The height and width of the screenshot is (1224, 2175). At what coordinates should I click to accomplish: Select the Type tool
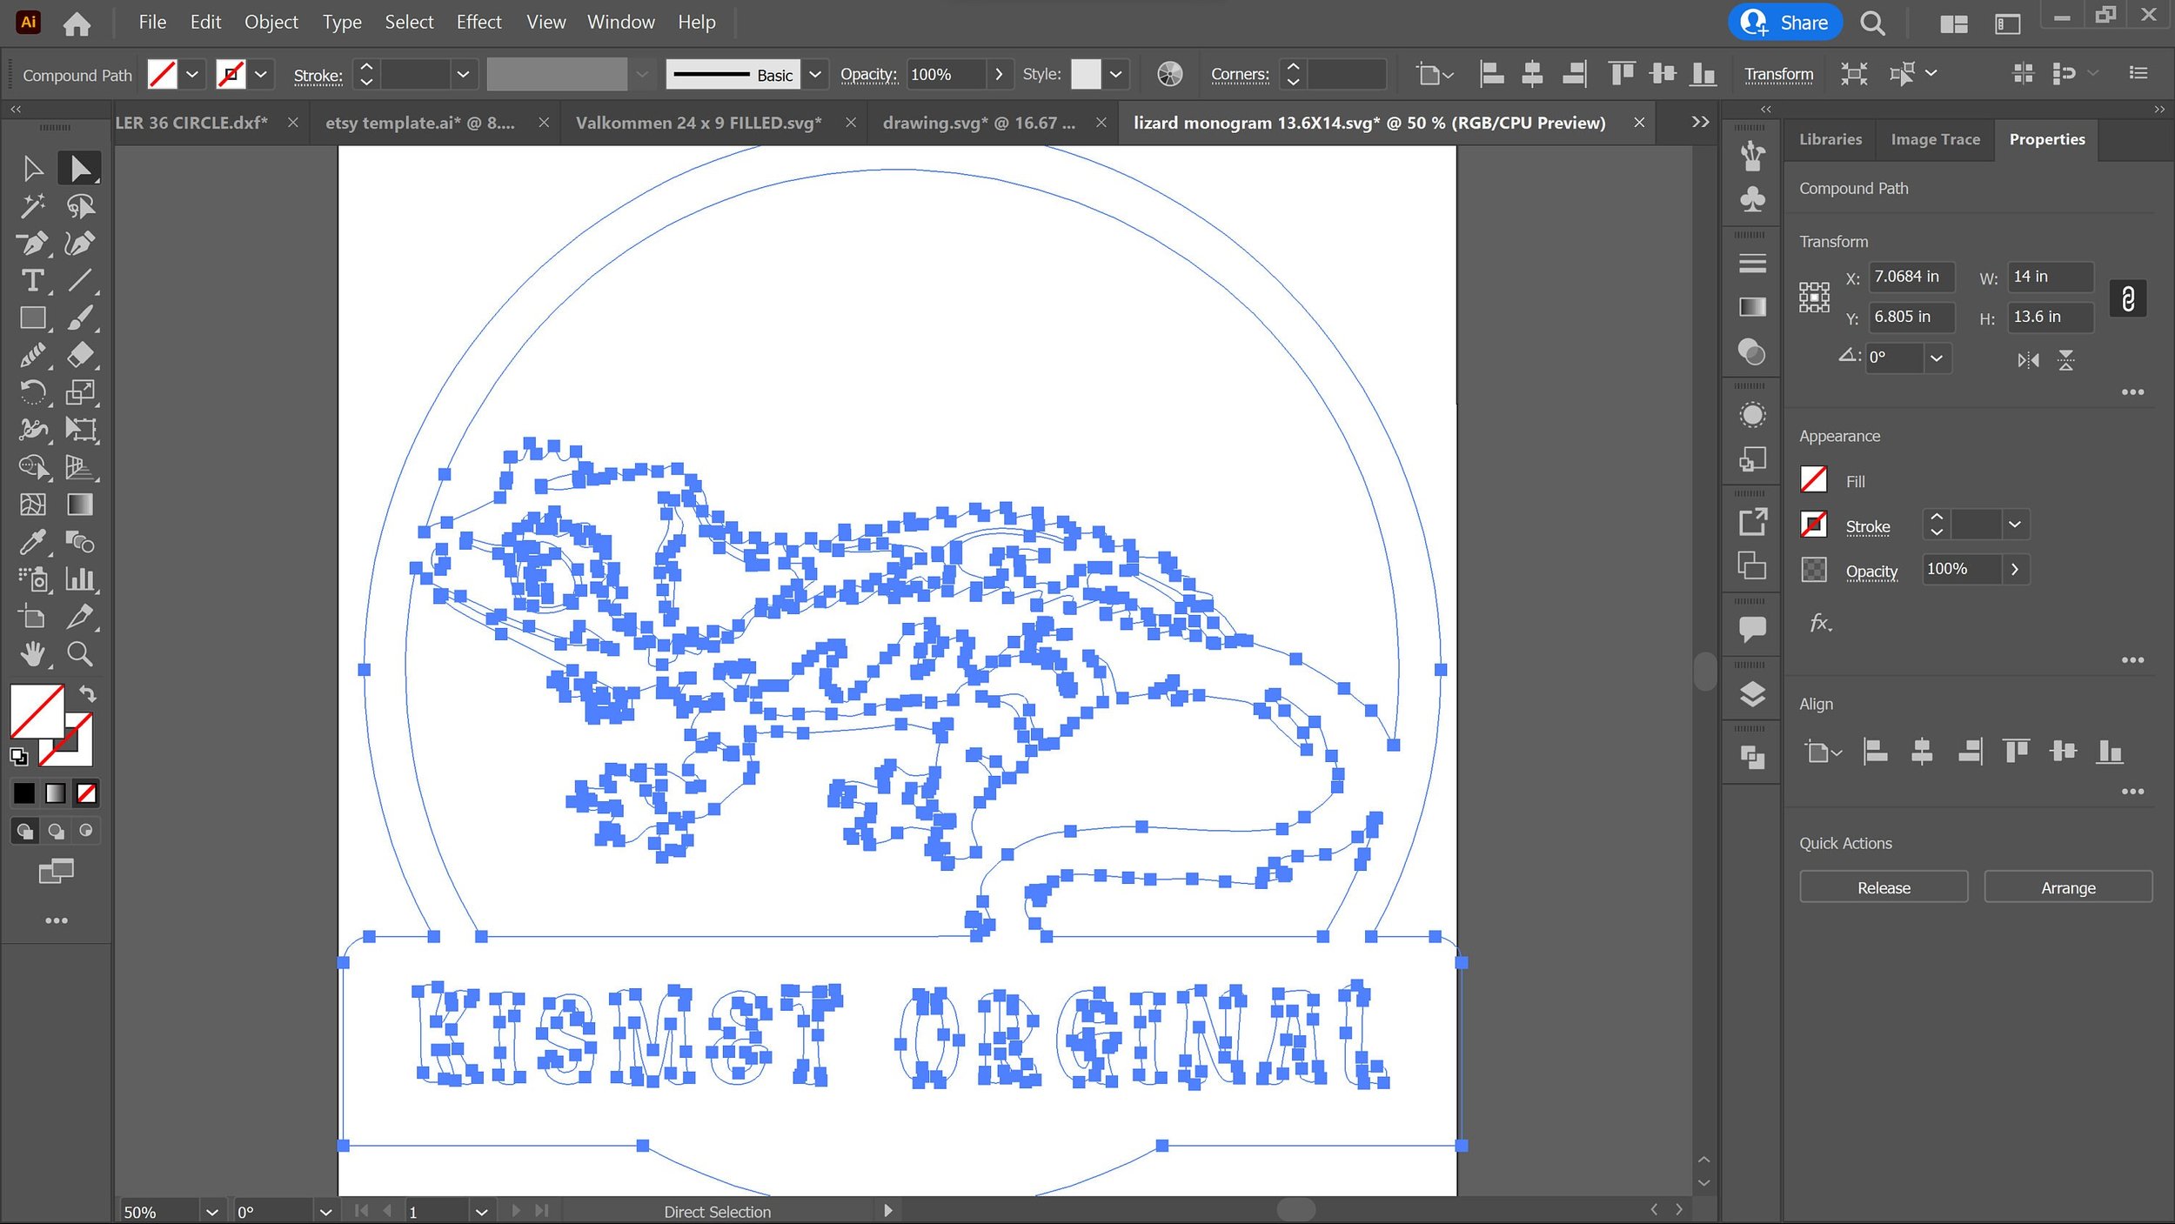point(32,280)
